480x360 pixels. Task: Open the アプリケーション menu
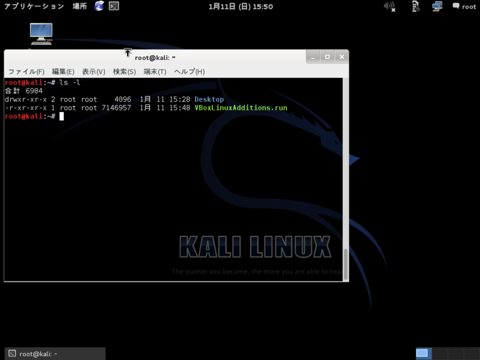coord(34,6)
